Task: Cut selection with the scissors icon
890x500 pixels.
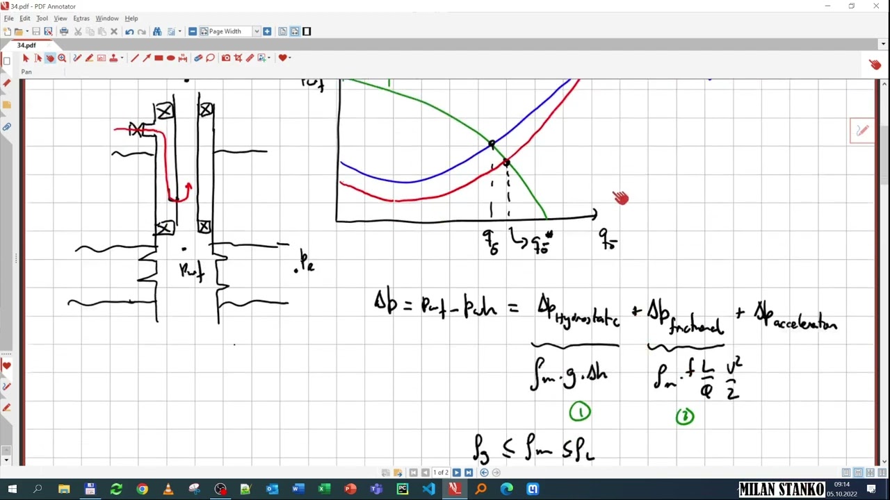Action: coord(78,31)
